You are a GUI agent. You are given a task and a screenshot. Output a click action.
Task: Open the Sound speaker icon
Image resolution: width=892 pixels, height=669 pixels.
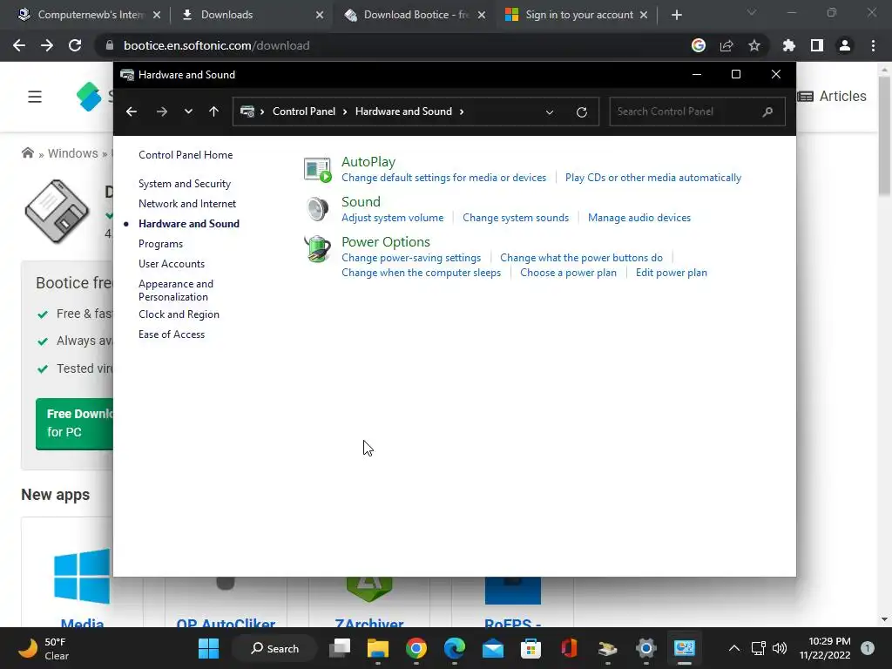317,209
